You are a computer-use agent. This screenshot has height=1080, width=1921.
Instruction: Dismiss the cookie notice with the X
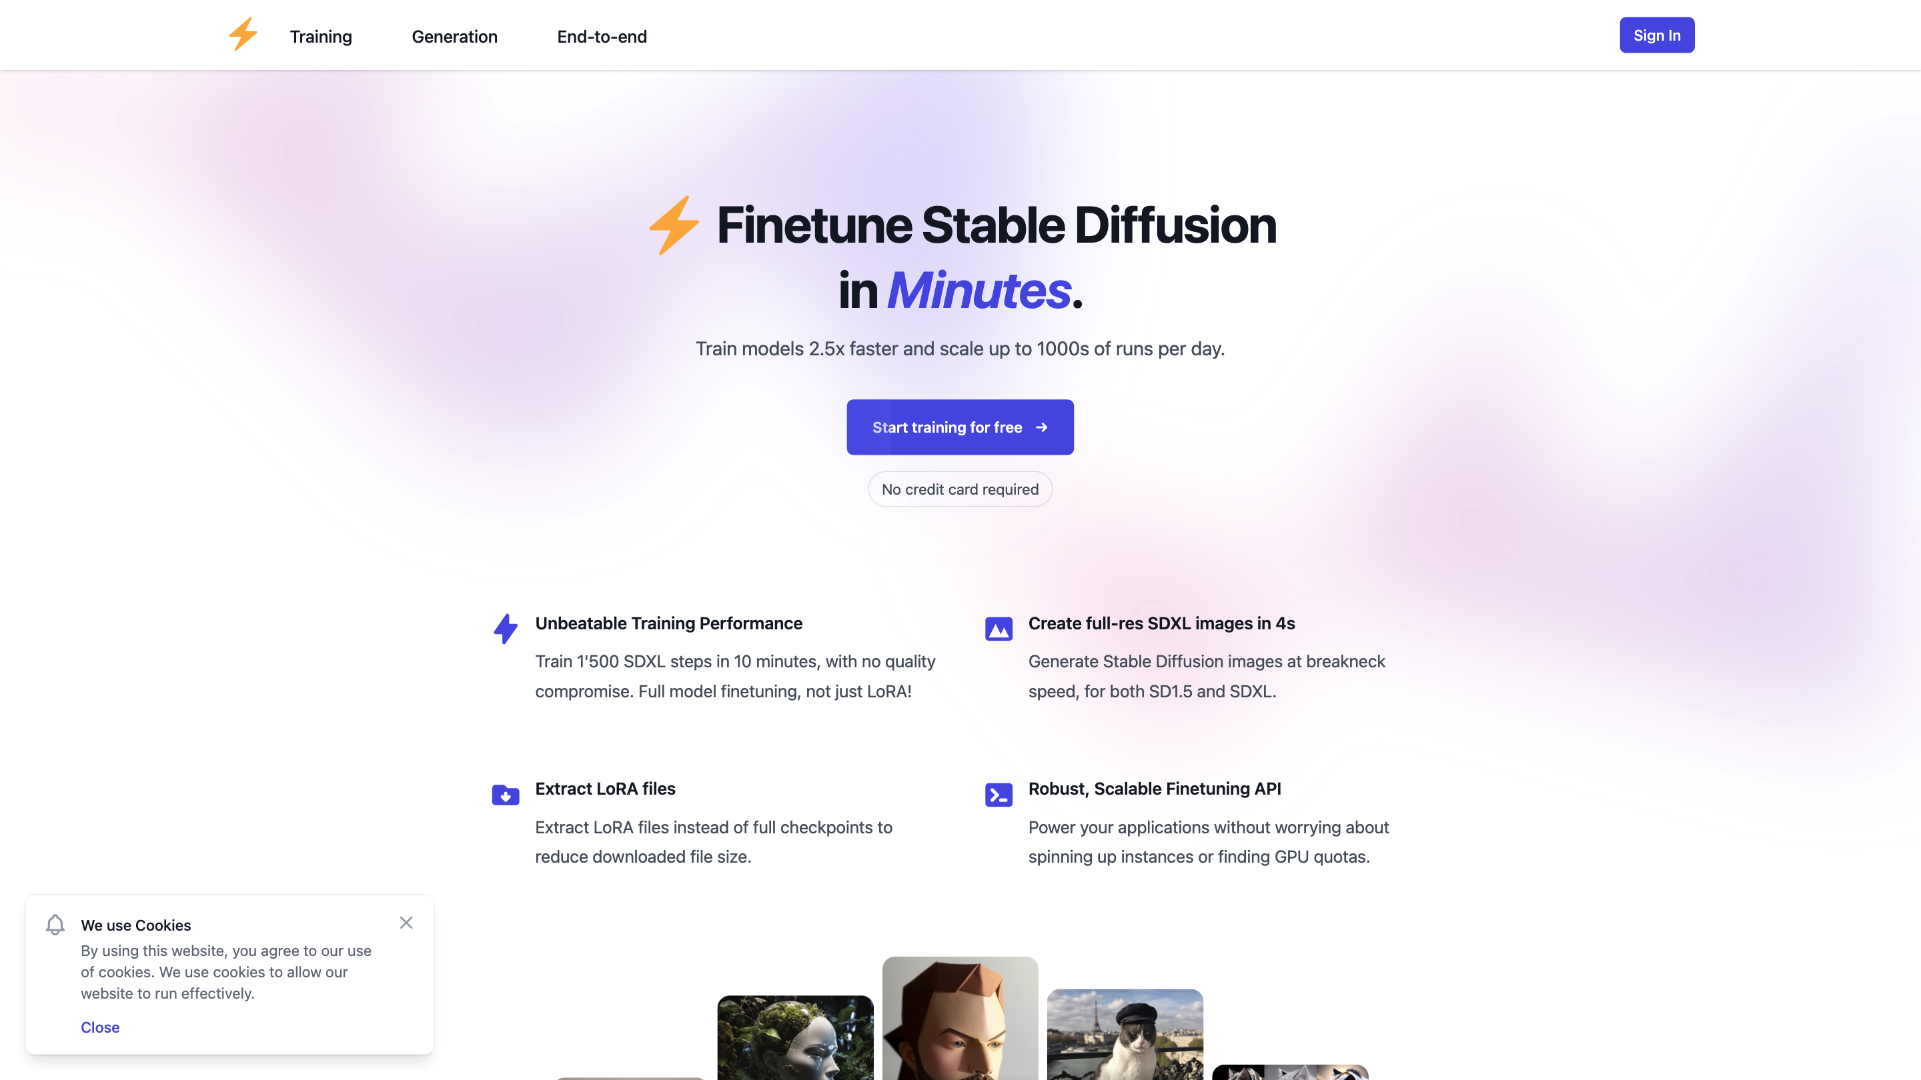[x=406, y=922]
